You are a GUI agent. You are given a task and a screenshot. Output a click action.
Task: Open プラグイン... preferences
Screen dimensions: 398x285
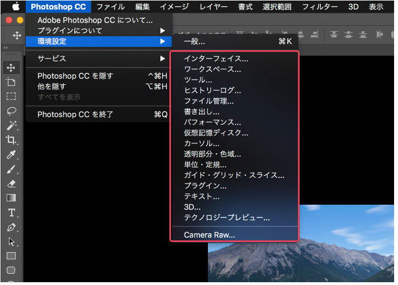tap(235, 186)
